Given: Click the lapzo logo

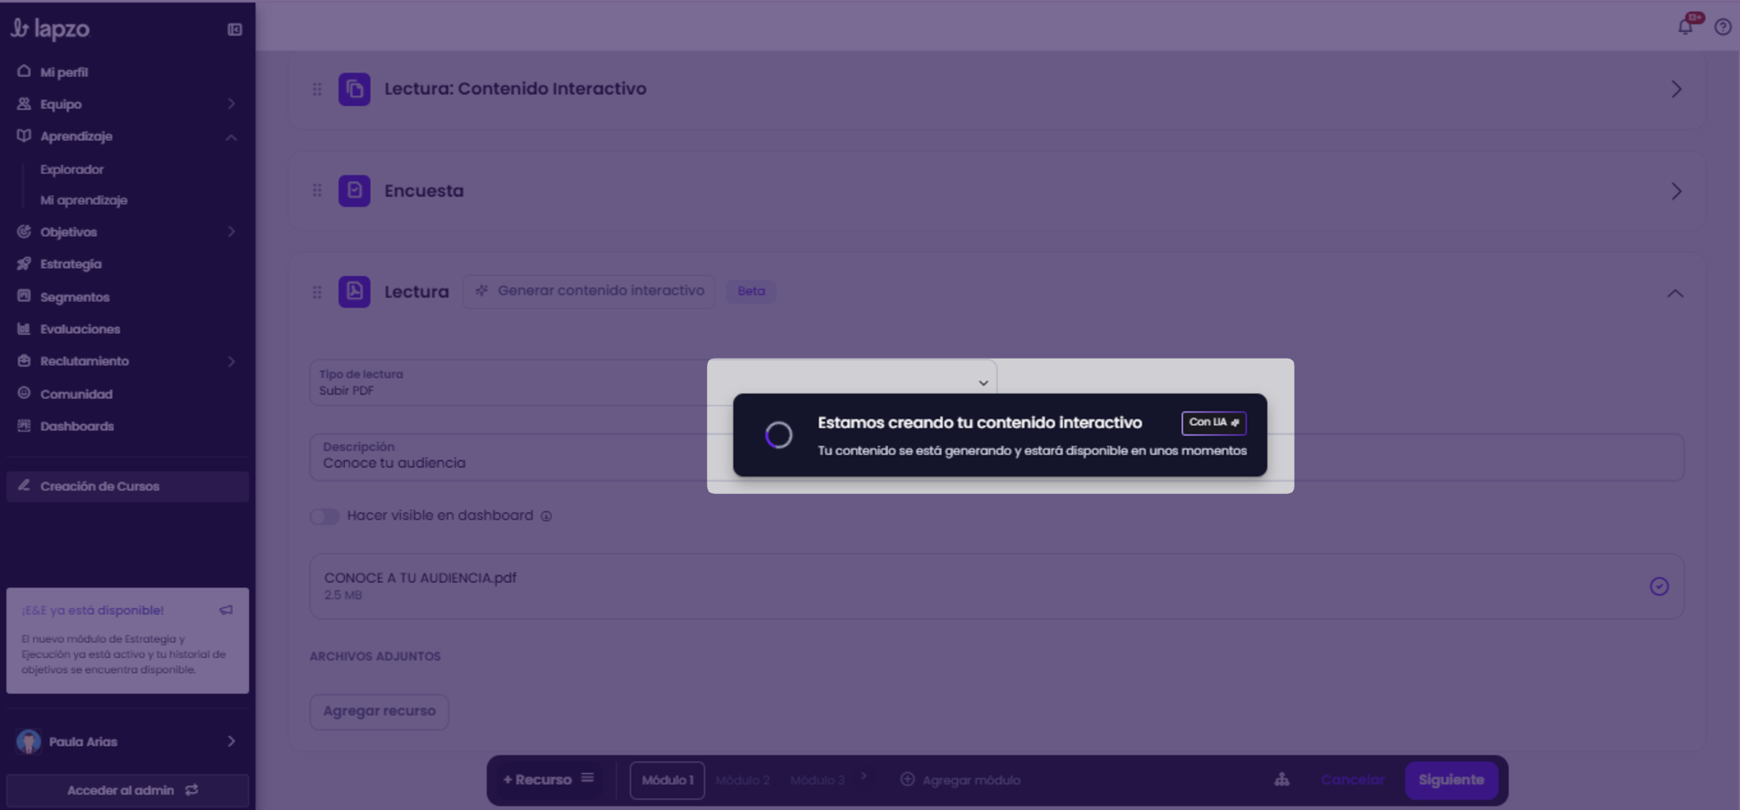Looking at the screenshot, I should click(x=49, y=29).
